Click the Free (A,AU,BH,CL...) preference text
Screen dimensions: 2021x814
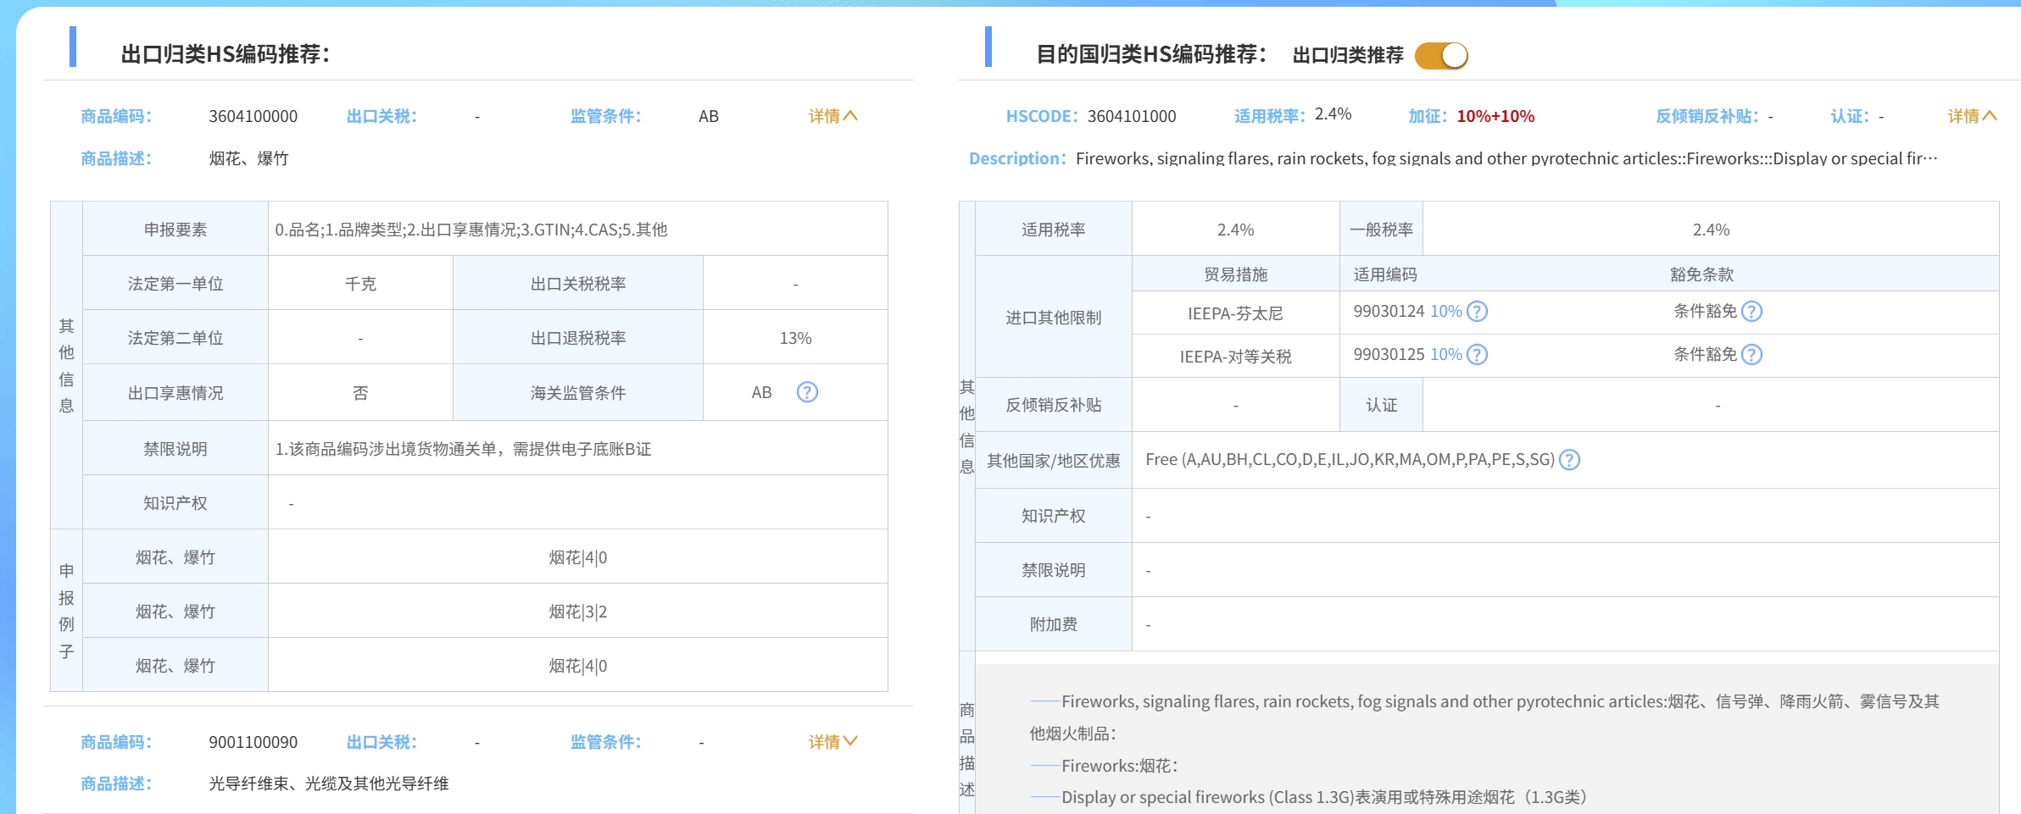(x=1350, y=459)
